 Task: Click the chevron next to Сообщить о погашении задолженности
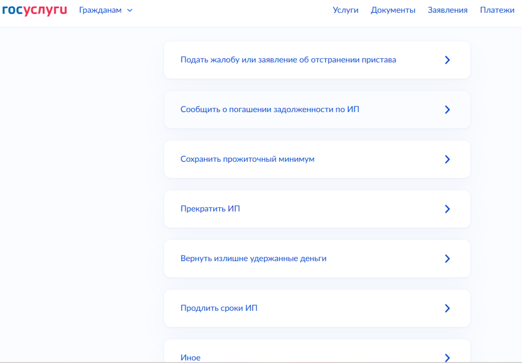[x=447, y=110]
